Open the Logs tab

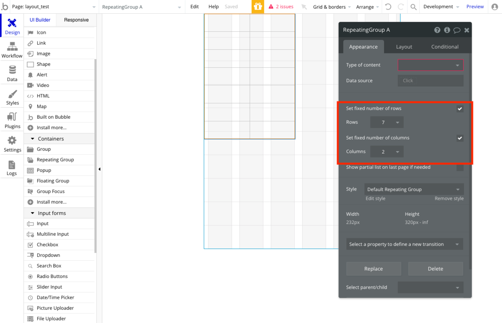tap(12, 167)
